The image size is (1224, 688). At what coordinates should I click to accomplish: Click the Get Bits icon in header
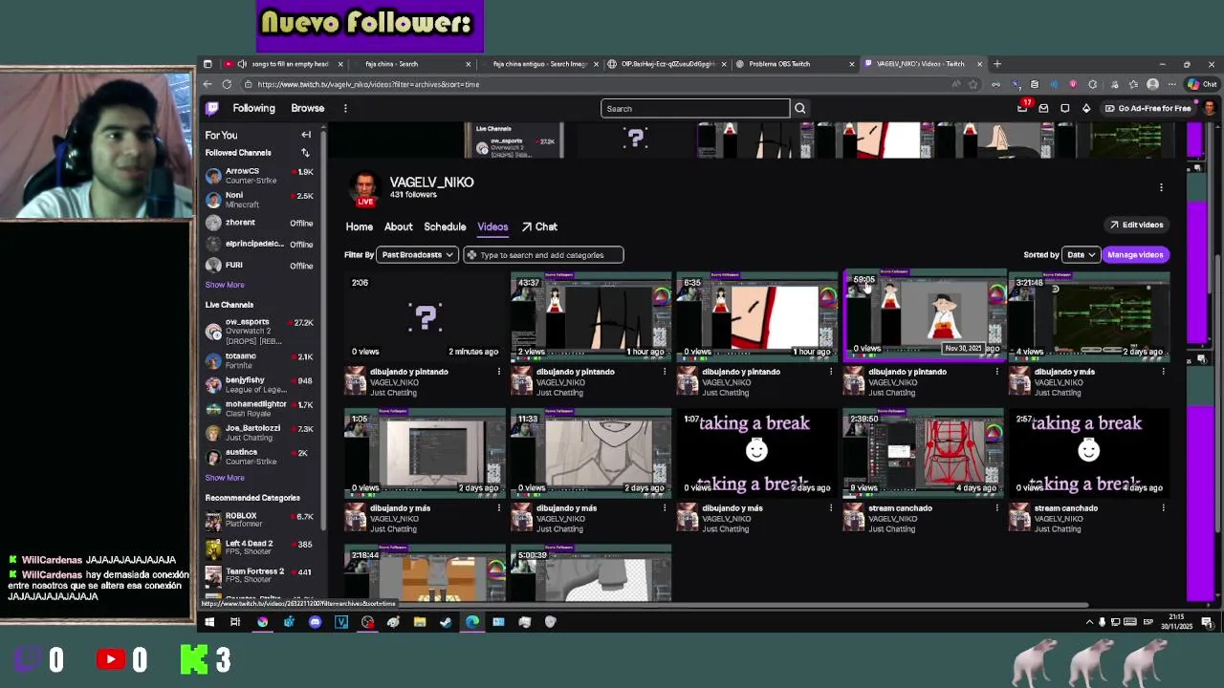[x=1086, y=108]
